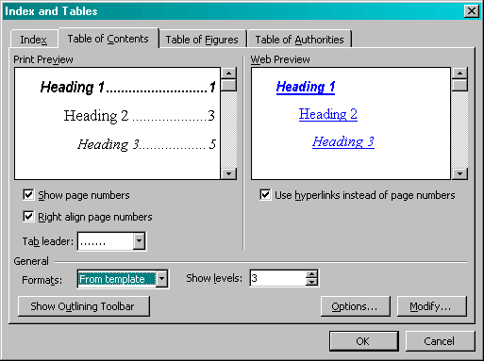Click inside the Show levels field
The height and width of the screenshot is (361, 484).
click(x=277, y=278)
